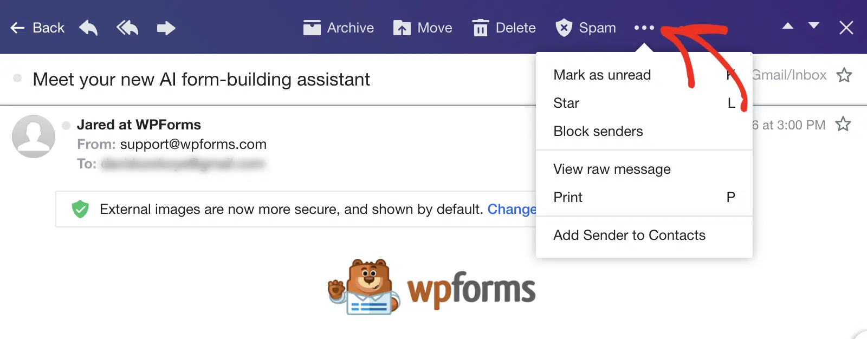Image resolution: width=867 pixels, height=339 pixels.
Task: Go to previous message with up arrow
Action: (788, 25)
